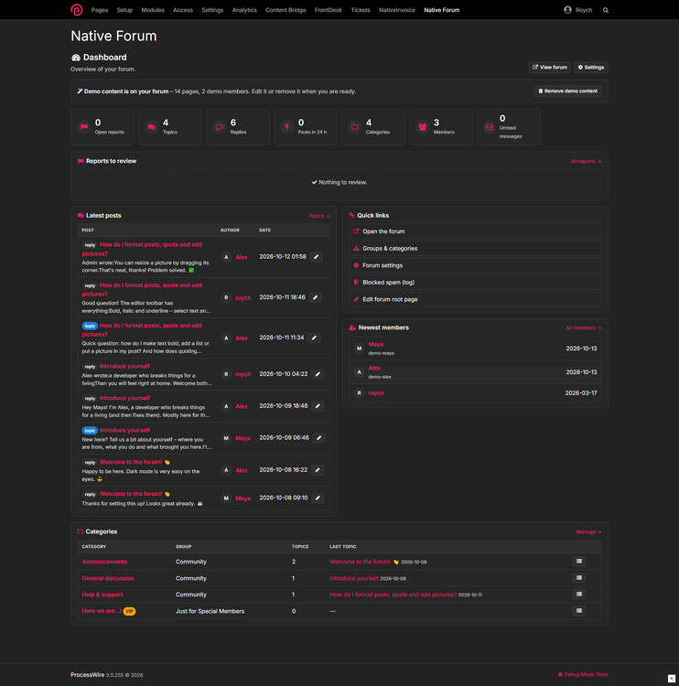Viewport: 679px width, 686px height.
Task: Edit Alex's topic post dated 2026-10-11 11:34
Action: point(314,338)
